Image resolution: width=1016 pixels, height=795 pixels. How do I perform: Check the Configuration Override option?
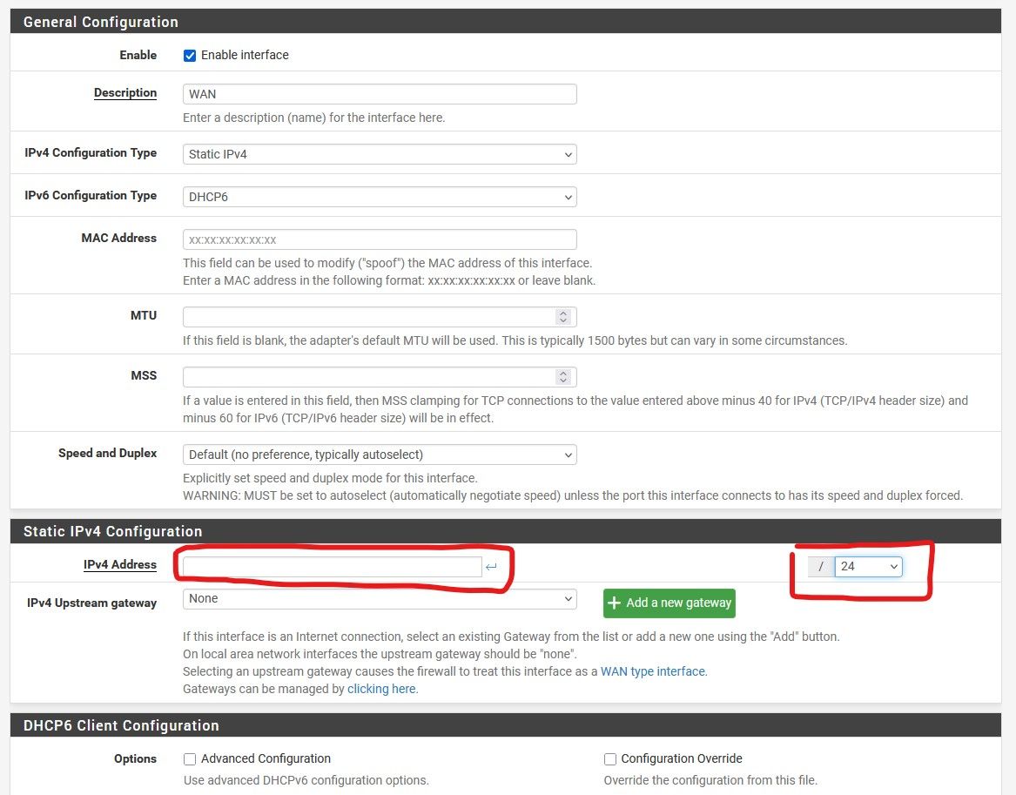pos(610,758)
